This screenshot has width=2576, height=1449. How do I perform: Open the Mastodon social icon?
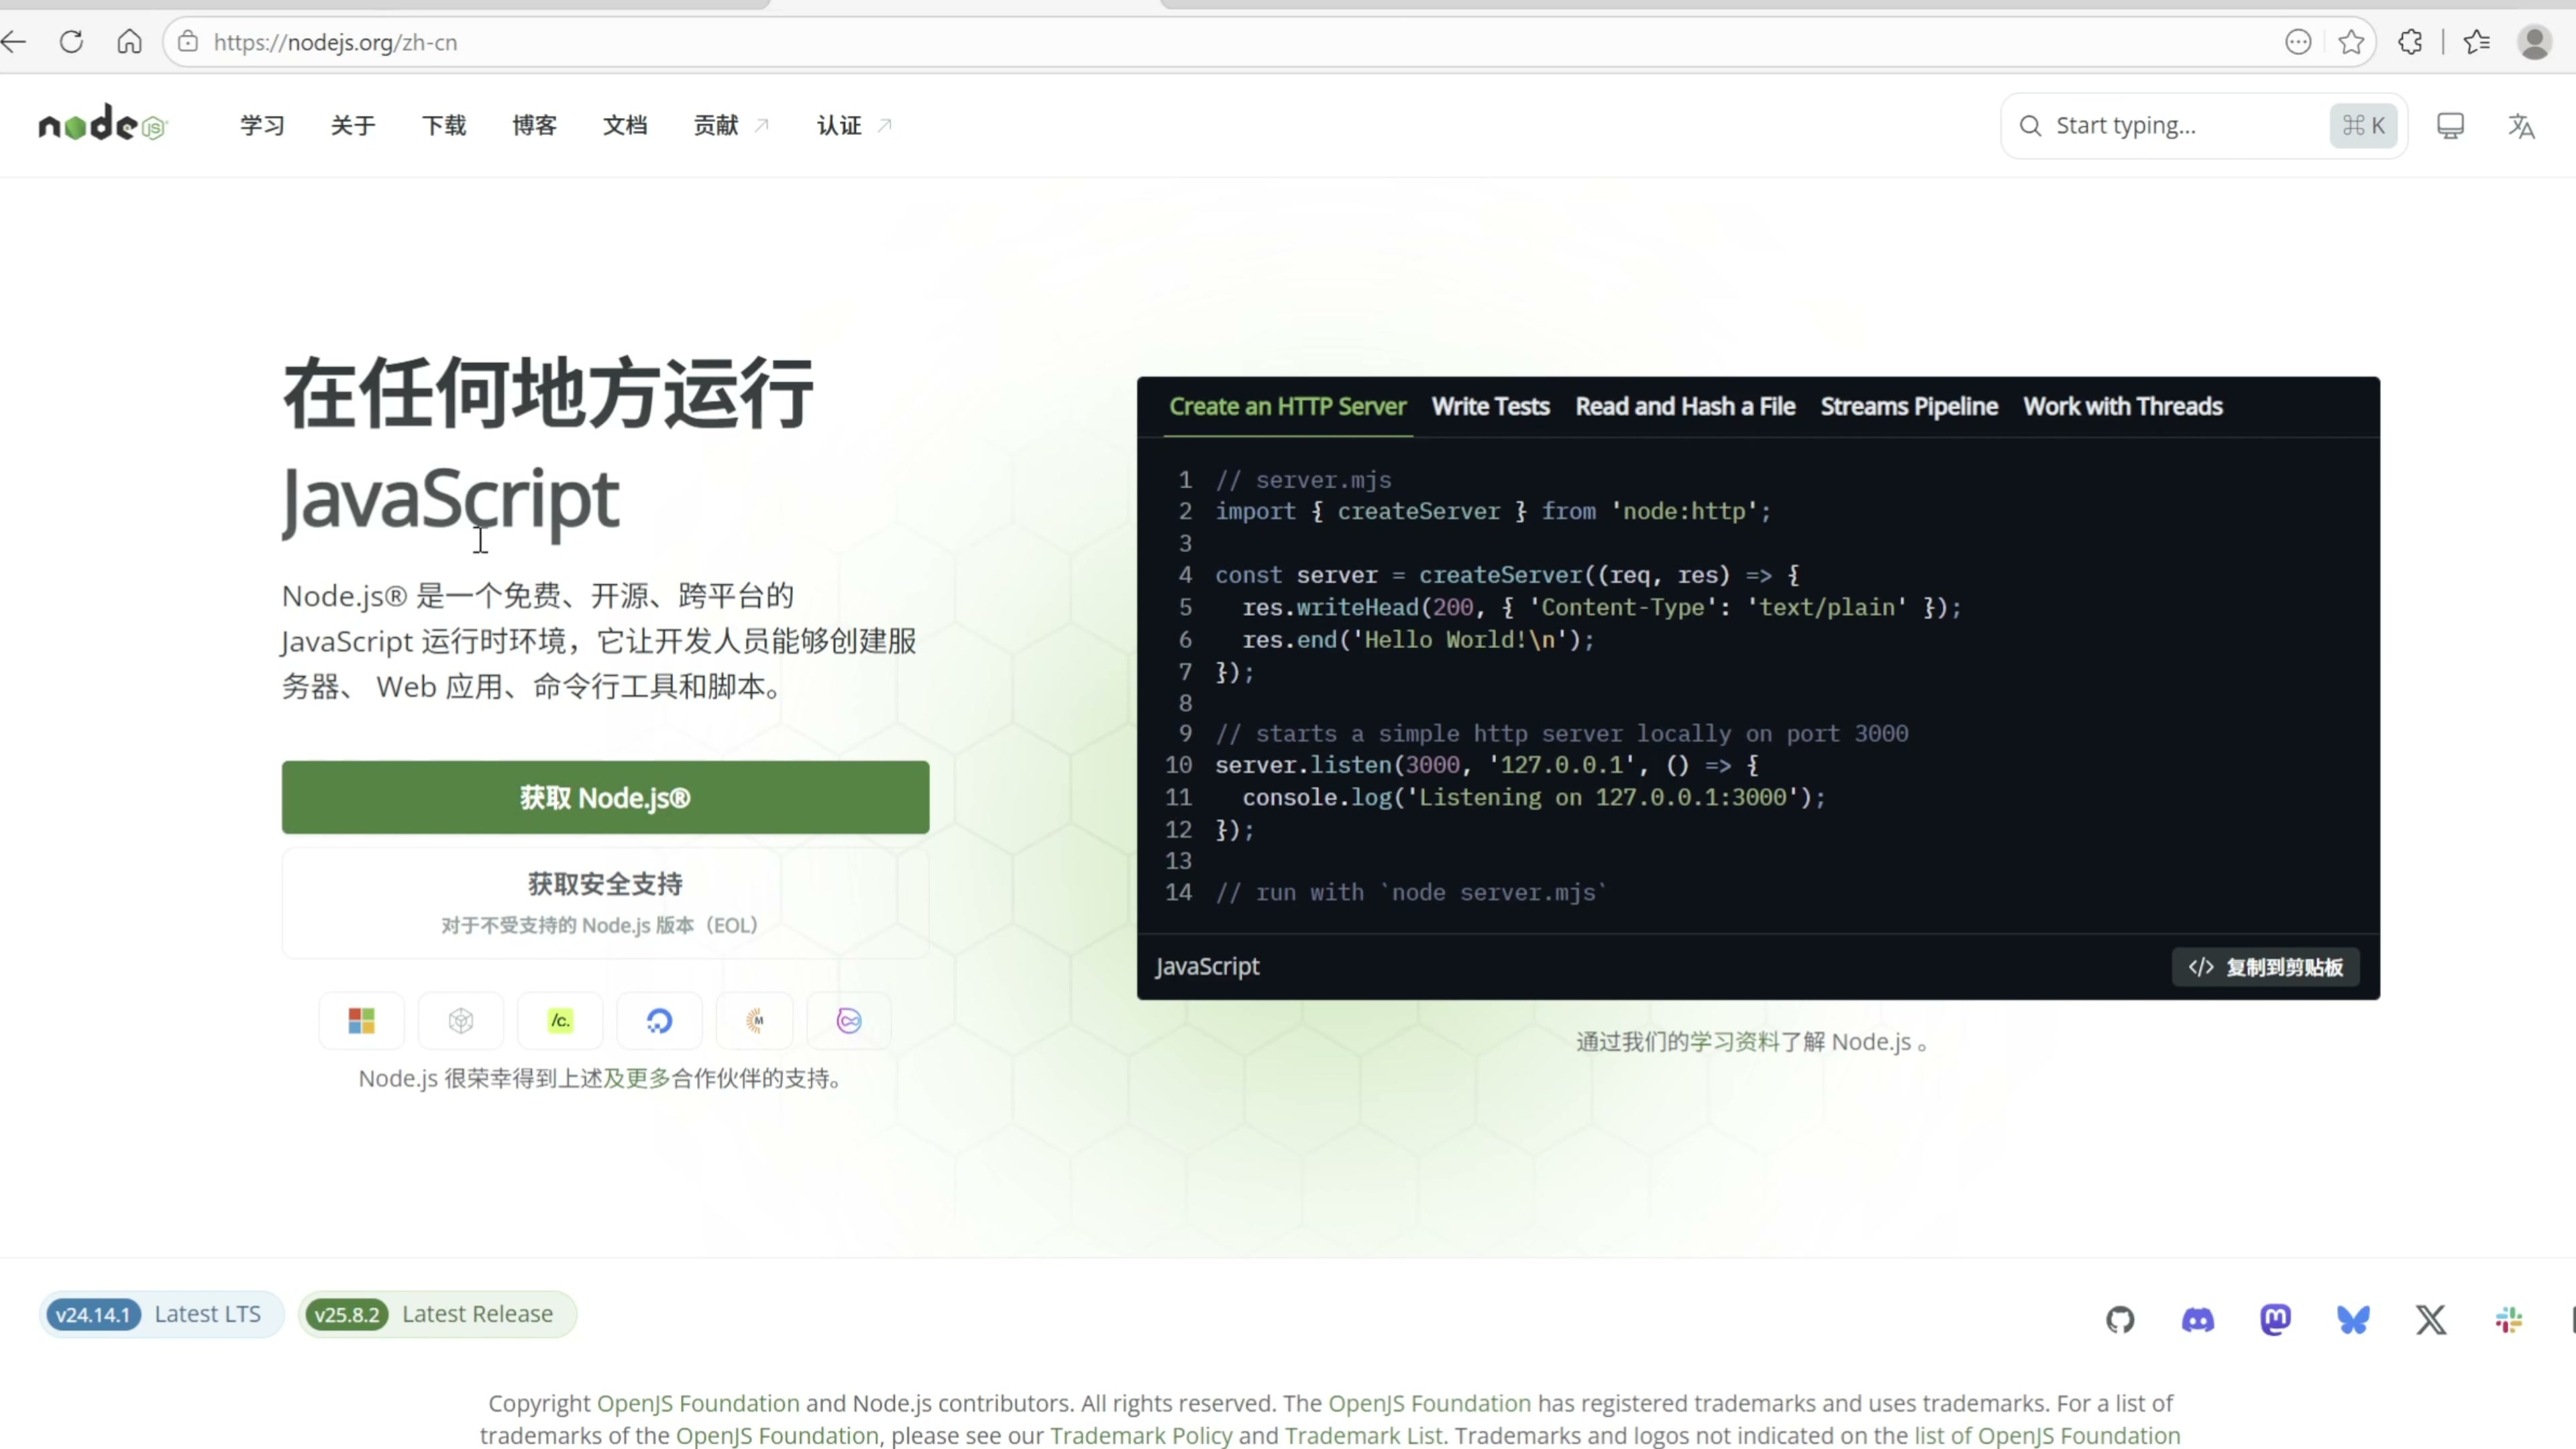tap(2275, 1320)
